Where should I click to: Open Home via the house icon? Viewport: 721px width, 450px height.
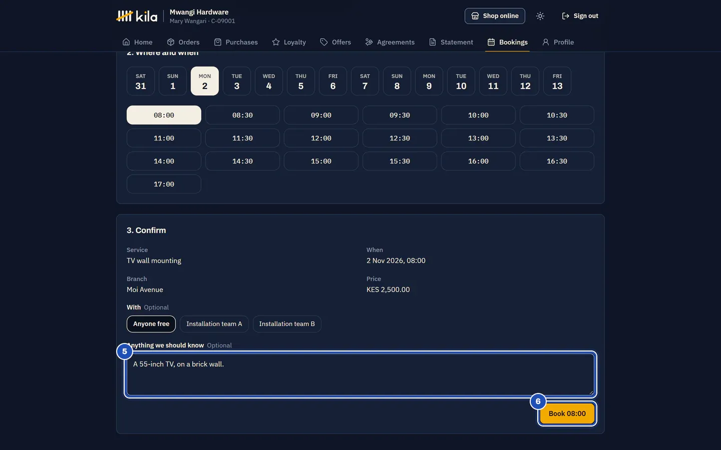pyautogui.click(x=126, y=42)
